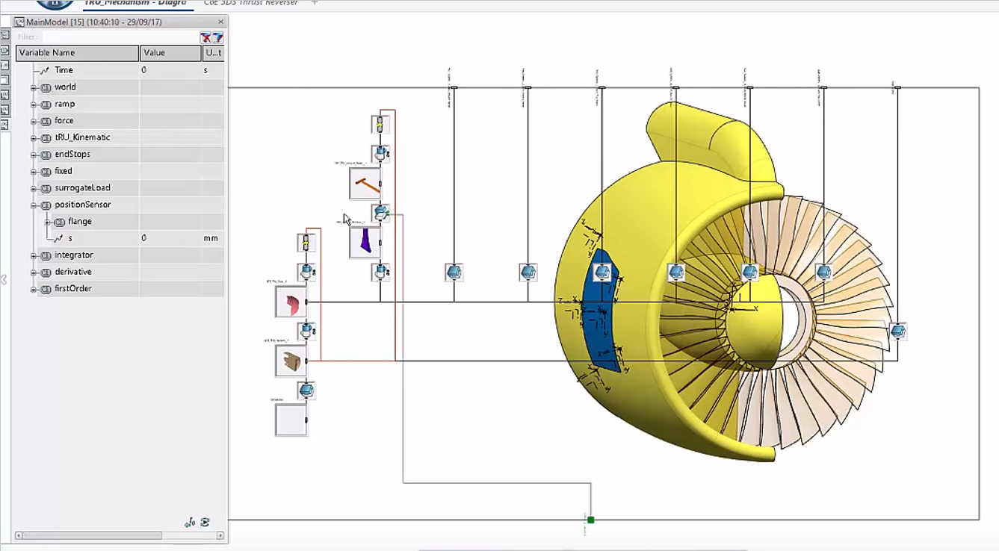Click the collapse side panel chevron on left edge

click(x=4, y=280)
